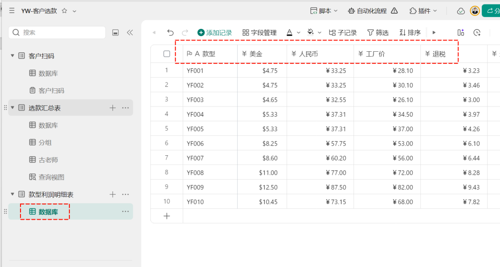Open more options for 款型利润明细表

[x=125, y=194]
